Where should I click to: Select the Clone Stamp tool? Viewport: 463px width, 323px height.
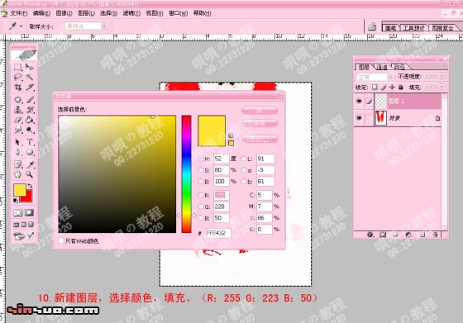coord(18,110)
